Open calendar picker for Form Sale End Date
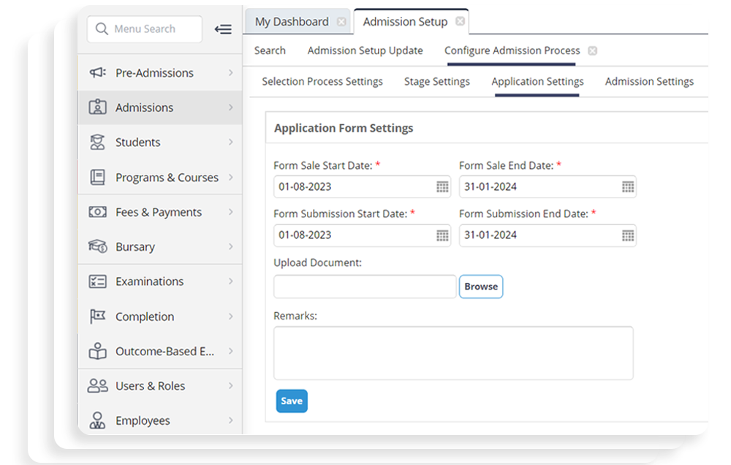This screenshot has width=731, height=465. point(628,187)
